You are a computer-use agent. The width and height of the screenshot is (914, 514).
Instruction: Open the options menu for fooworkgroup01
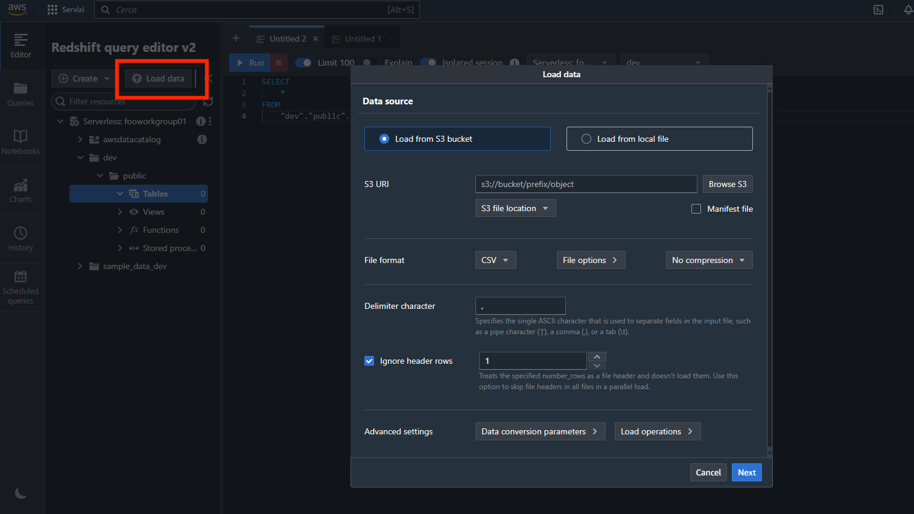click(x=210, y=121)
